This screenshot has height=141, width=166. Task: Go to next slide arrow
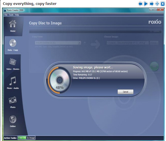(151, 4)
